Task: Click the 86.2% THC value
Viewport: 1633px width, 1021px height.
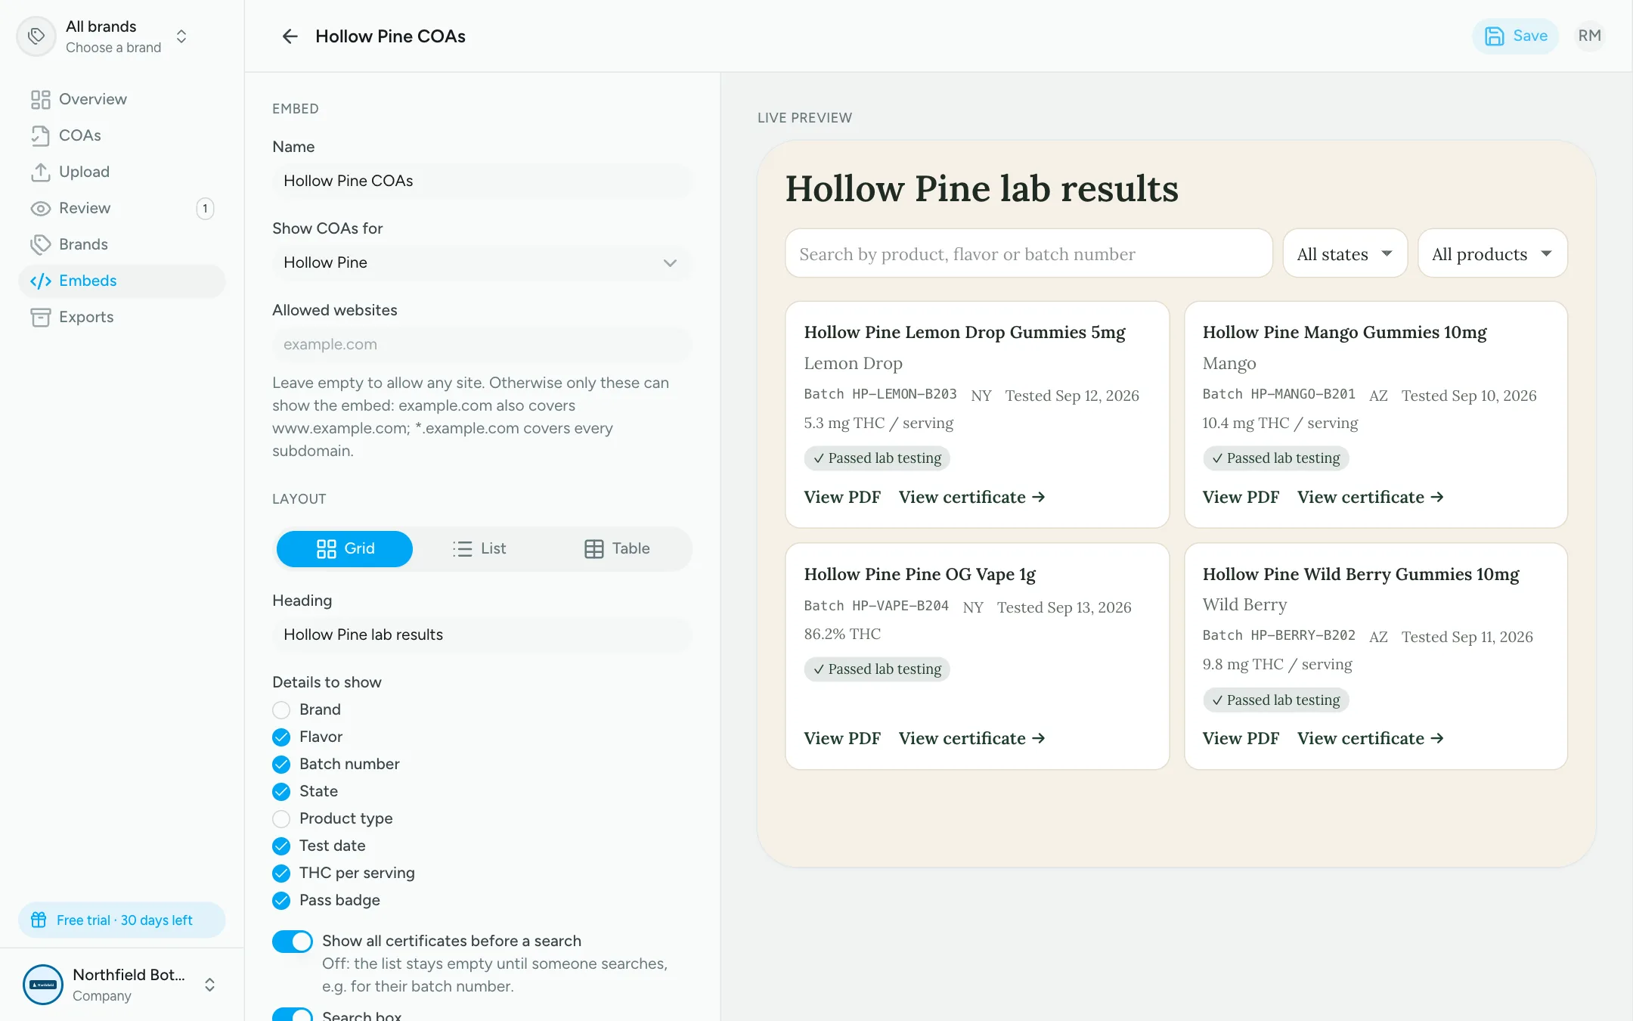Action: 842,634
